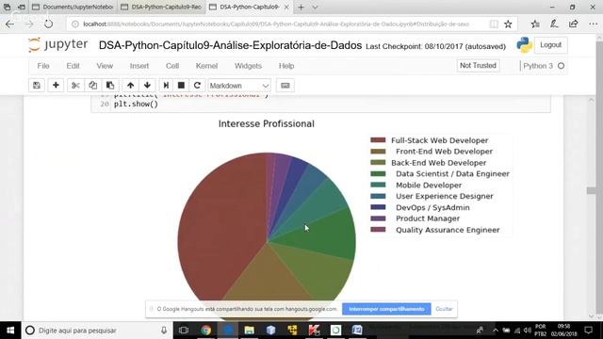Screen dimensions: 603x339
Task: Open the Edit menu
Action: click(73, 66)
